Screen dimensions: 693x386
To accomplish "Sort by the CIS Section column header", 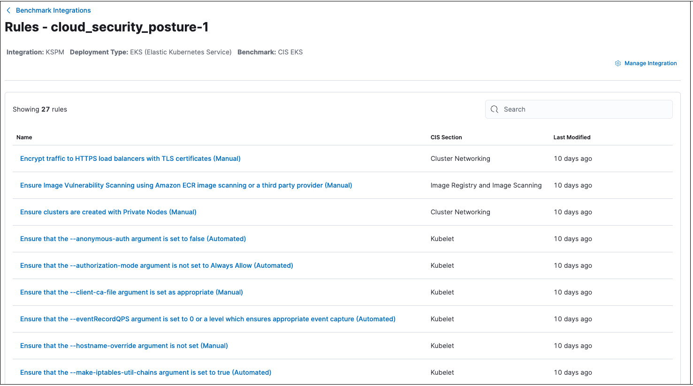I will click(x=446, y=137).
